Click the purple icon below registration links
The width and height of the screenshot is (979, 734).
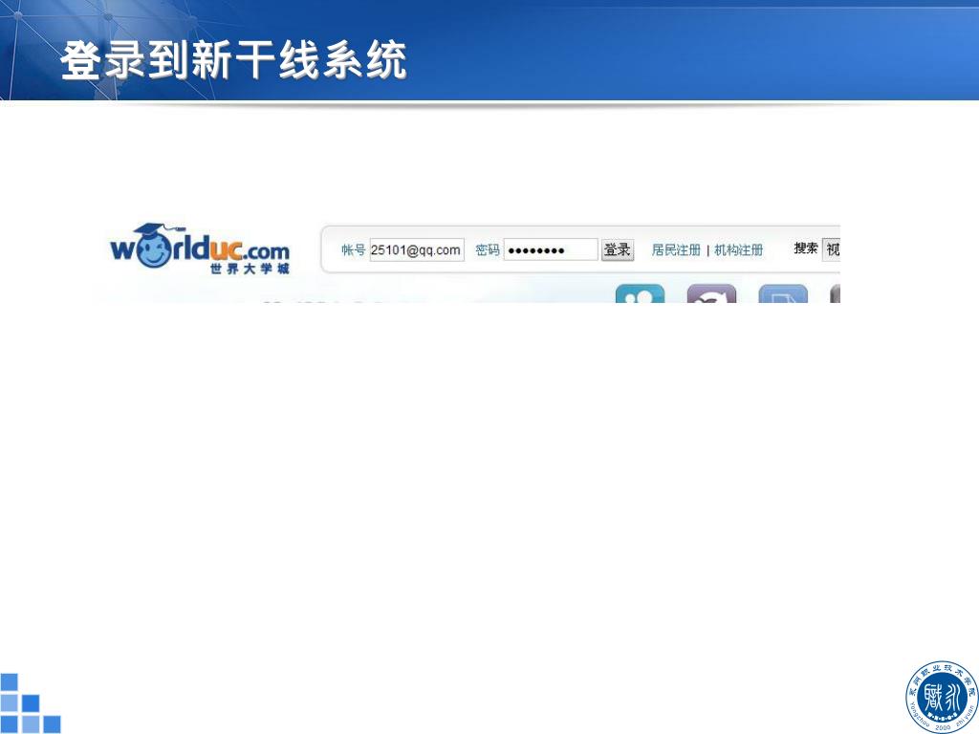click(x=711, y=293)
